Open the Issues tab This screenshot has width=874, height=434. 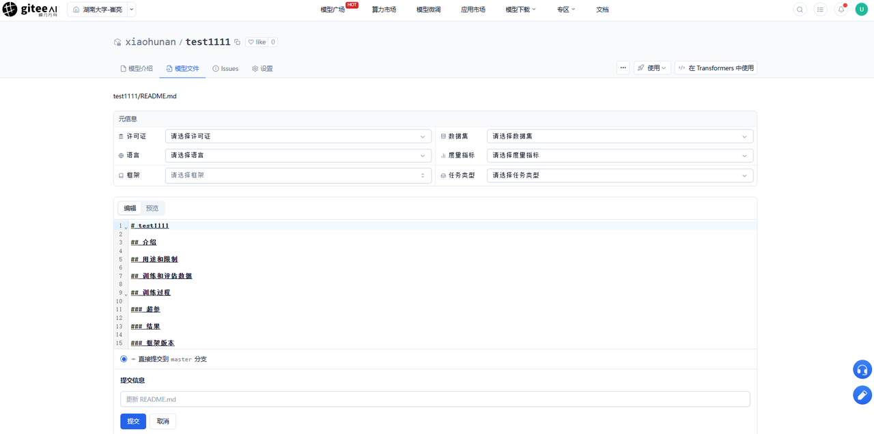point(225,69)
